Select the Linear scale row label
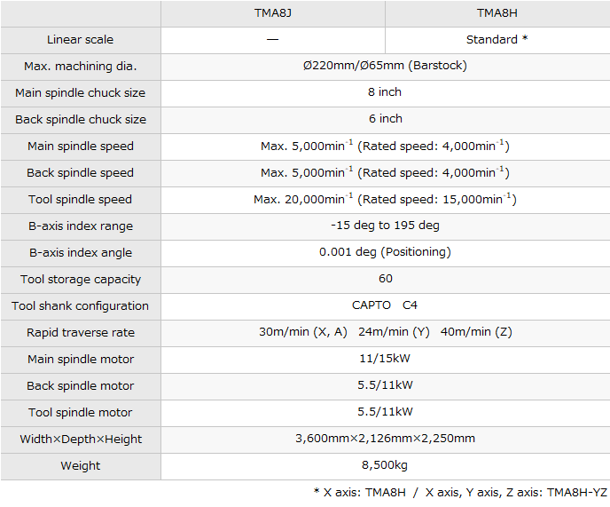 (x=81, y=40)
